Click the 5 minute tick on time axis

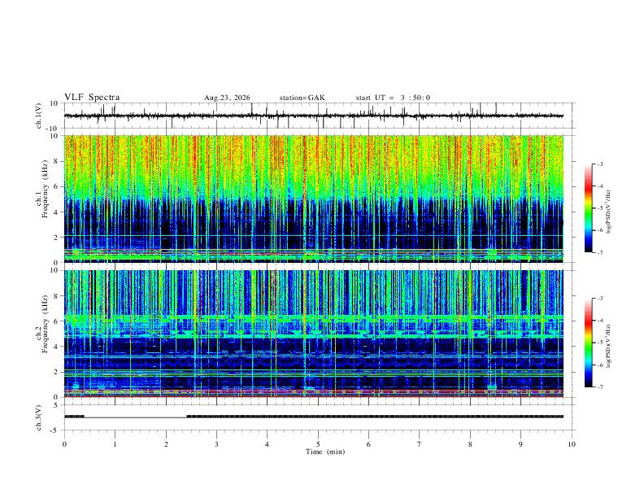(318, 444)
